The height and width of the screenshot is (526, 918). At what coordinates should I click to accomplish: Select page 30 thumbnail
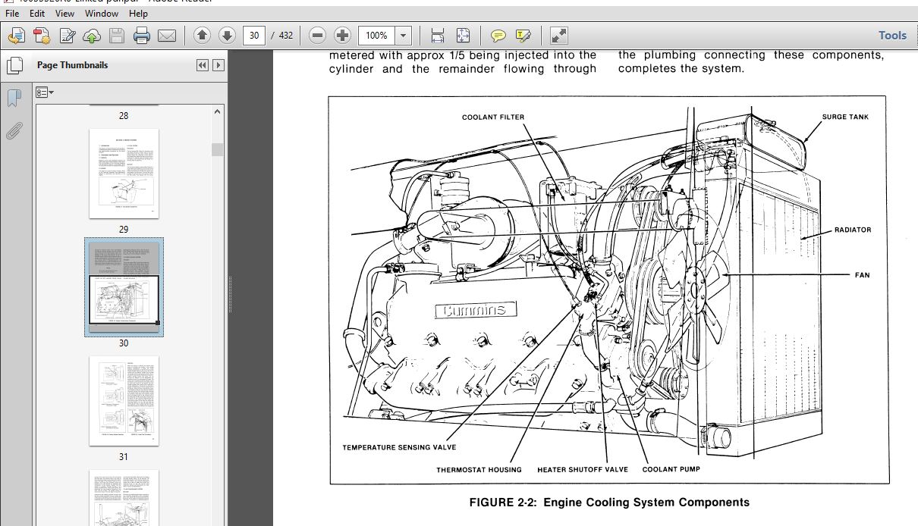[x=124, y=287]
